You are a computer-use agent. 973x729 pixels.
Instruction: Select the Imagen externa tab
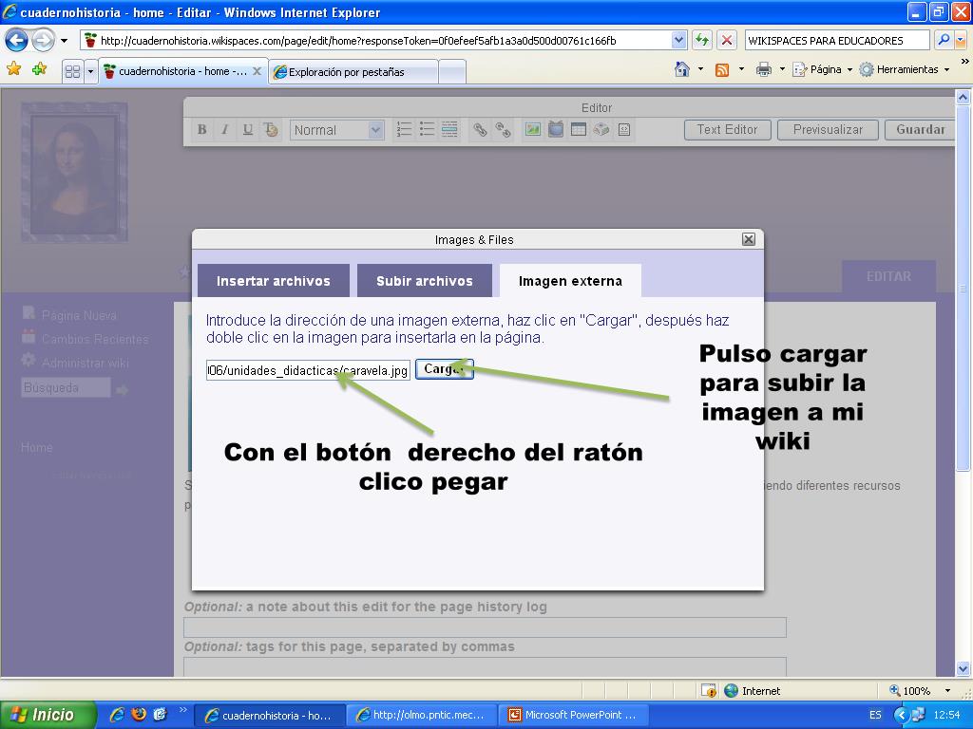[x=570, y=281]
